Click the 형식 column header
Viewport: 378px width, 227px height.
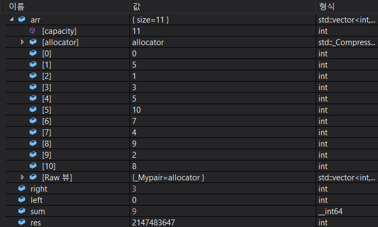pyautogui.click(x=326, y=6)
